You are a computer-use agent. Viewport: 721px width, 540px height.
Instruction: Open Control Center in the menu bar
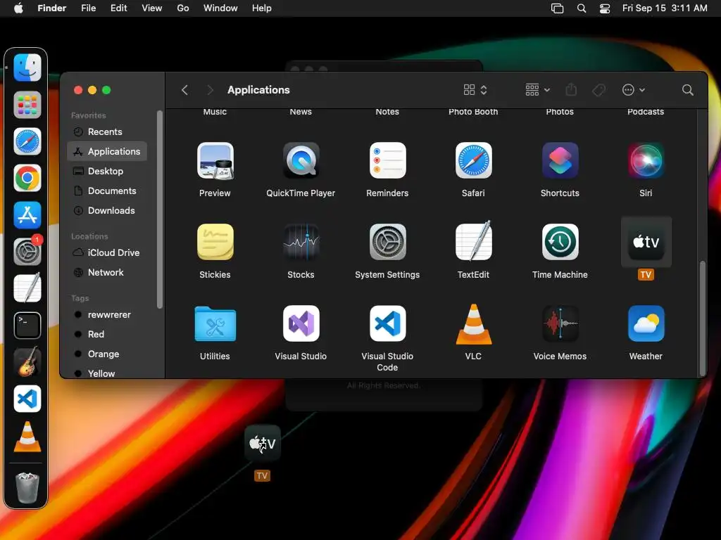tap(605, 8)
